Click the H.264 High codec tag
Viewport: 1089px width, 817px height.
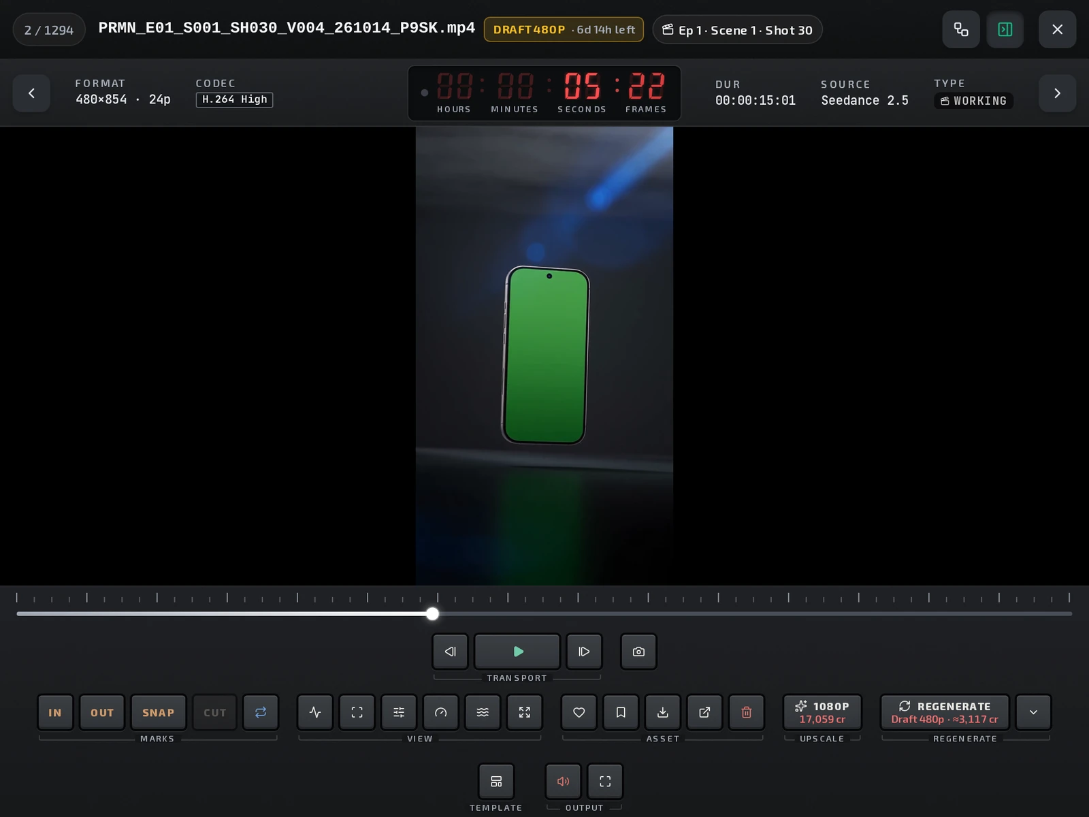click(x=235, y=99)
